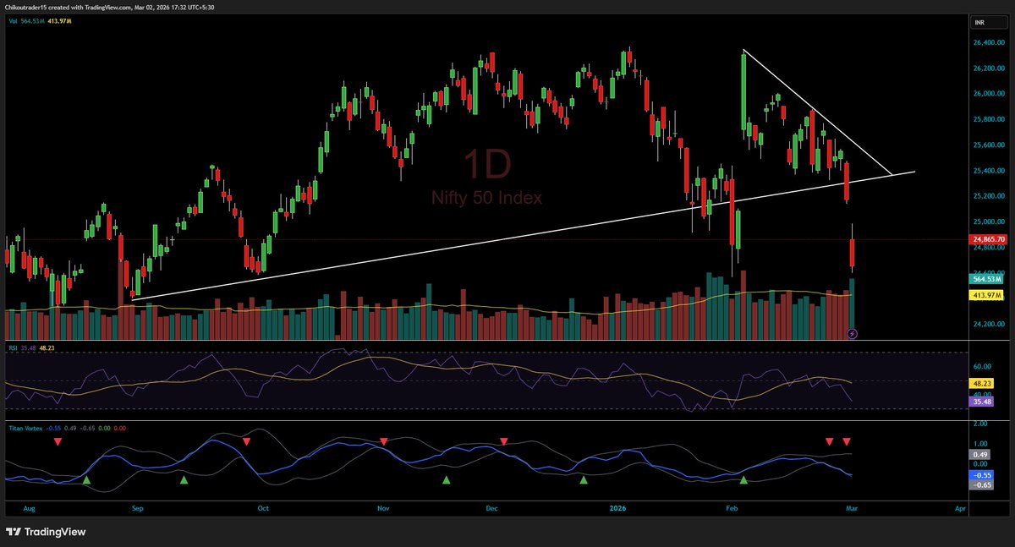Click the green up-triangle signal in mid-November
Image resolution: width=1015 pixels, height=547 pixels.
(x=447, y=480)
